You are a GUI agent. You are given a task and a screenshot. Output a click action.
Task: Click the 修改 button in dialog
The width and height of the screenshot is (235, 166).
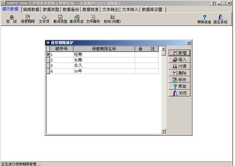point(179,80)
